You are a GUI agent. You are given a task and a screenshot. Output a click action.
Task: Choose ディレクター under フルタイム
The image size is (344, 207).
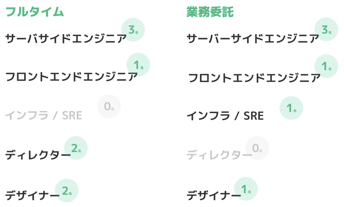[38, 155]
